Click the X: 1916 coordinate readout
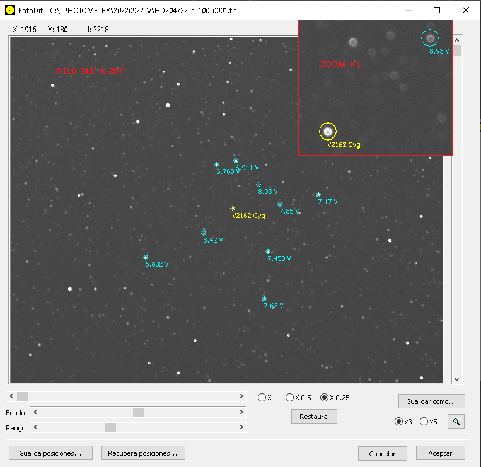Viewport: 481px width, 467px height. click(x=24, y=30)
